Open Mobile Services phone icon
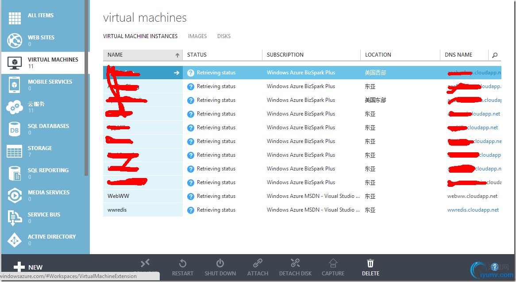The height and width of the screenshot is (282, 516). [15, 85]
